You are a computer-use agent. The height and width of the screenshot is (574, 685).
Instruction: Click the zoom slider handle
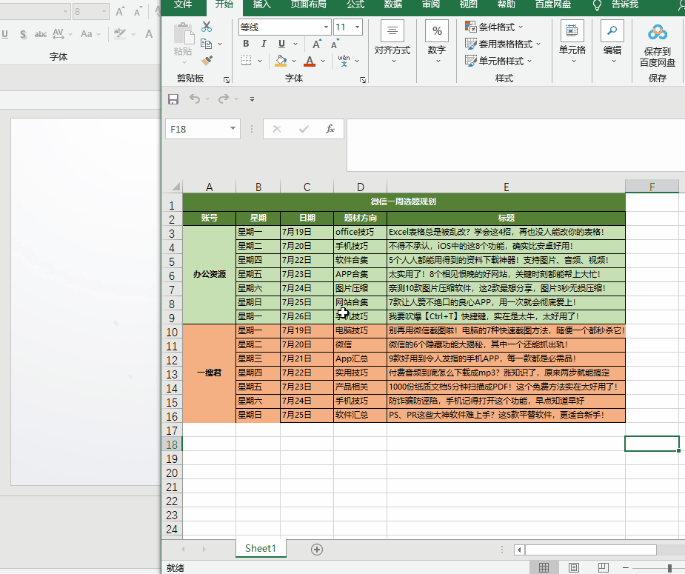point(669,568)
